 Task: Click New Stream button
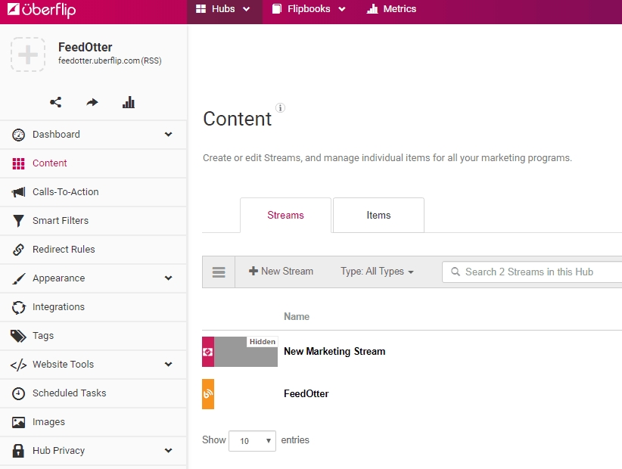tap(281, 271)
